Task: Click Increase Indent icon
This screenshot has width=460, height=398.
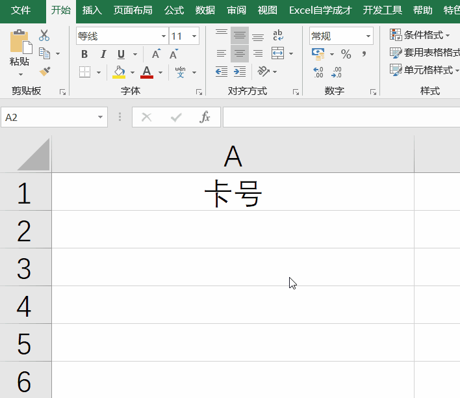Action: [240, 72]
